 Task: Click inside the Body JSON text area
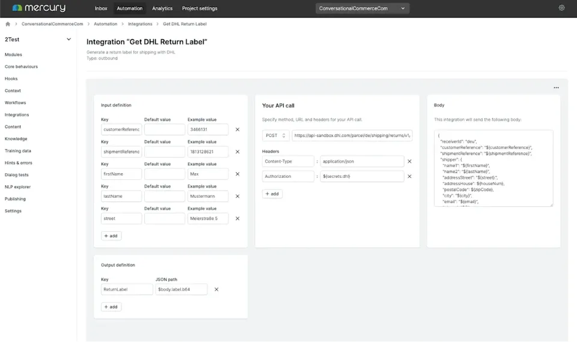point(493,168)
